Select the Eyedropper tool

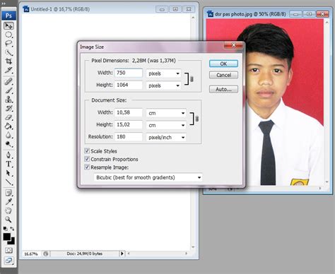pyautogui.click(x=8, y=202)
